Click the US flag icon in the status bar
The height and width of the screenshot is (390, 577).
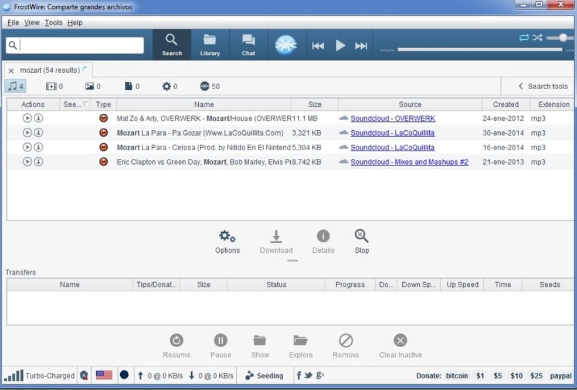click(x=104, y=375)
